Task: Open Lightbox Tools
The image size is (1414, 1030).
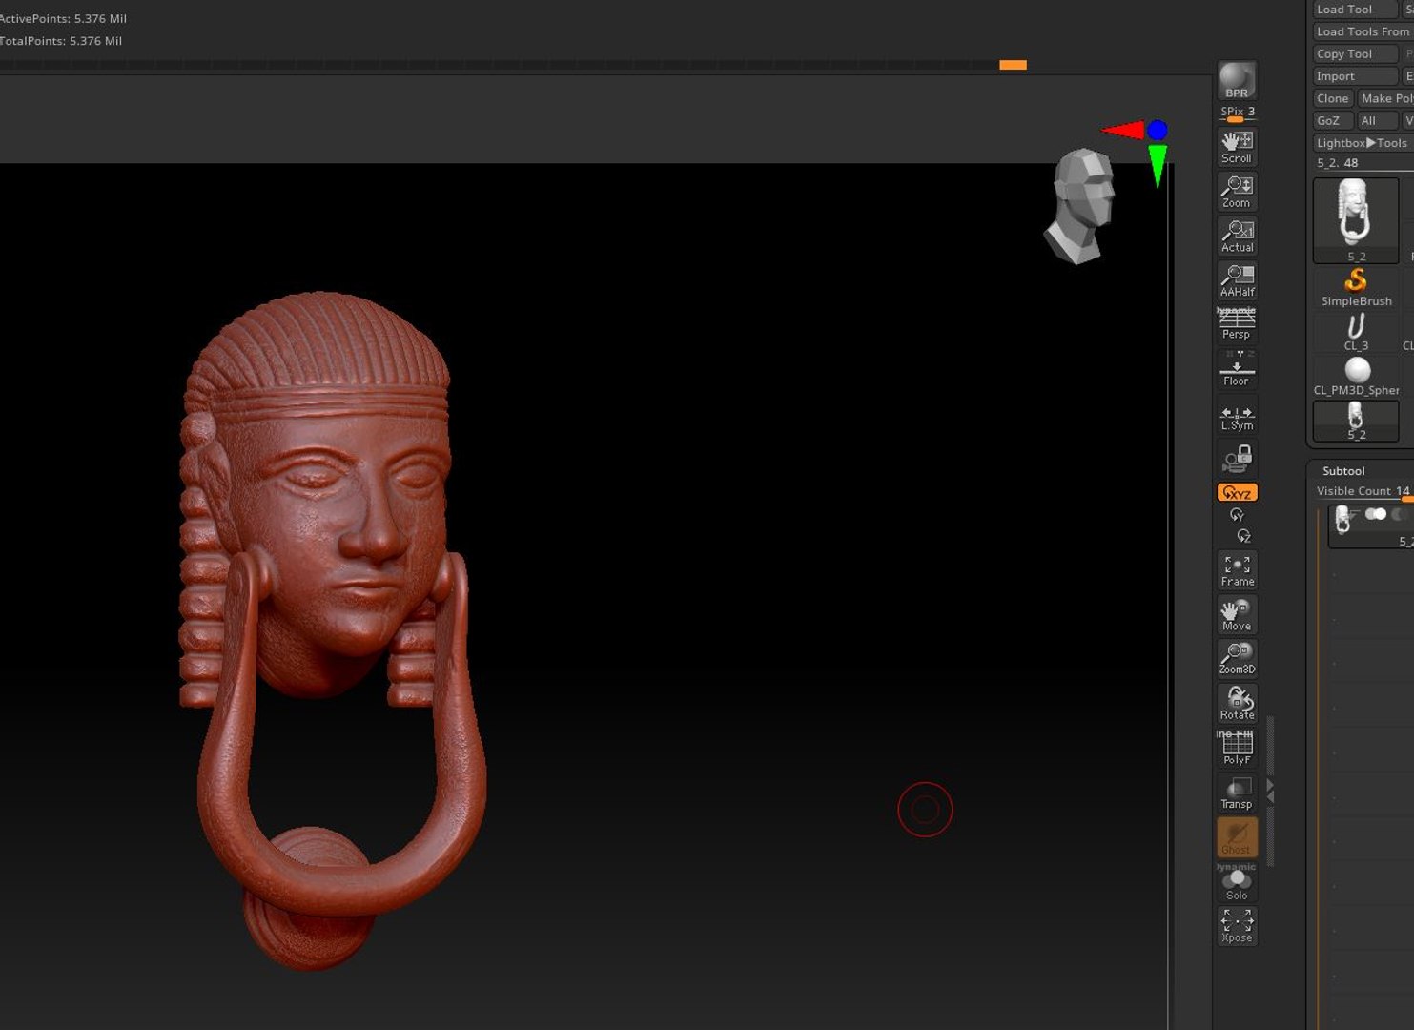Action: point(1363,143)
